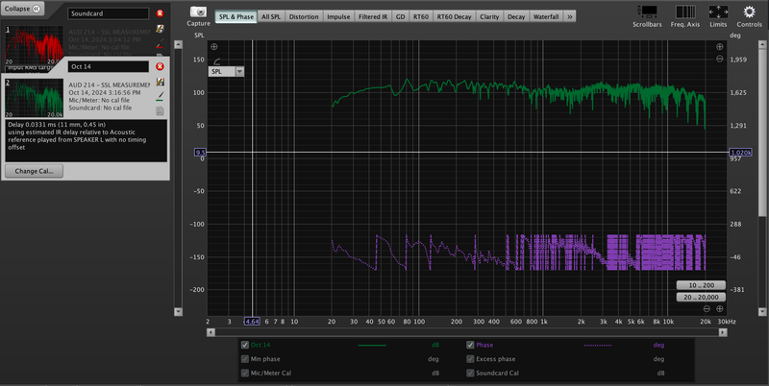The width and height of the screenshot is (769, 386).
Task: Open the Impulse tab
Action: tap(338, 16)
